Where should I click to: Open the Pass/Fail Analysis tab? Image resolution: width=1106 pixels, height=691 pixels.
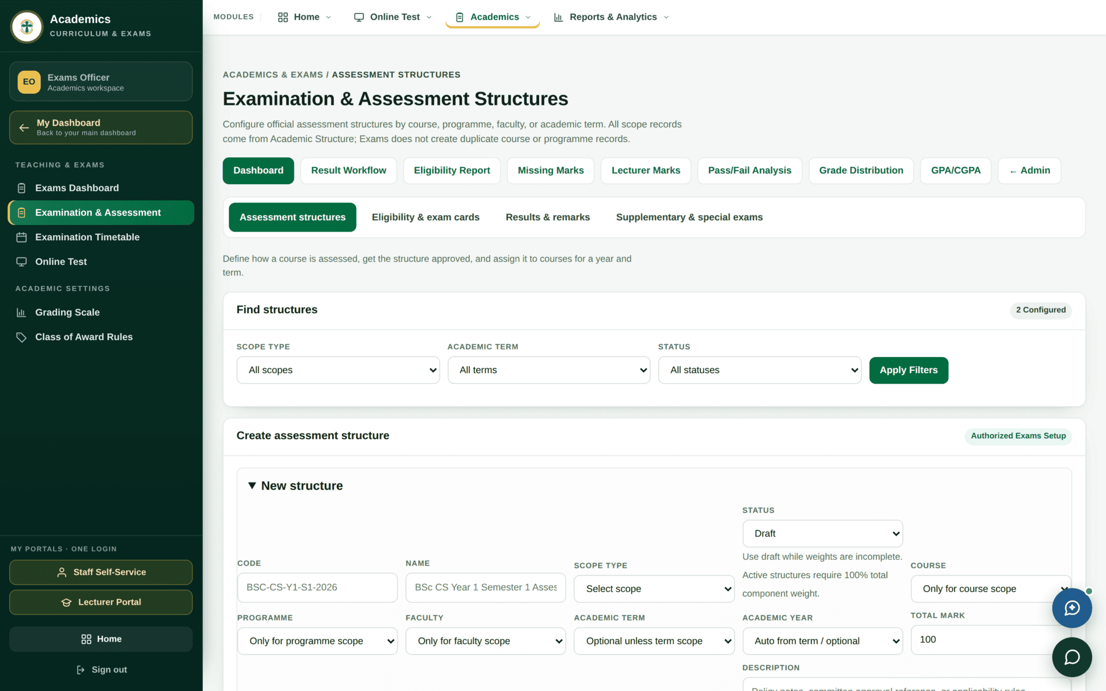pos(749,171)
